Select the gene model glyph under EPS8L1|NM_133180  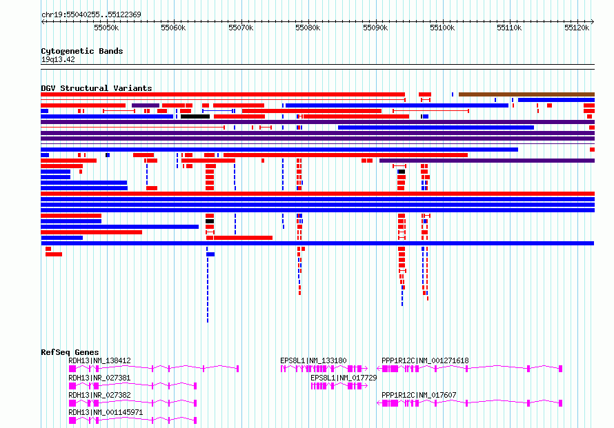pos(324,369)
